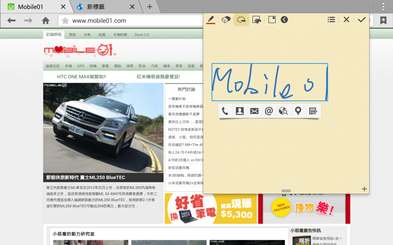Discard the memo with the X icon
The image size is (393, 245).
pos(346,20)
